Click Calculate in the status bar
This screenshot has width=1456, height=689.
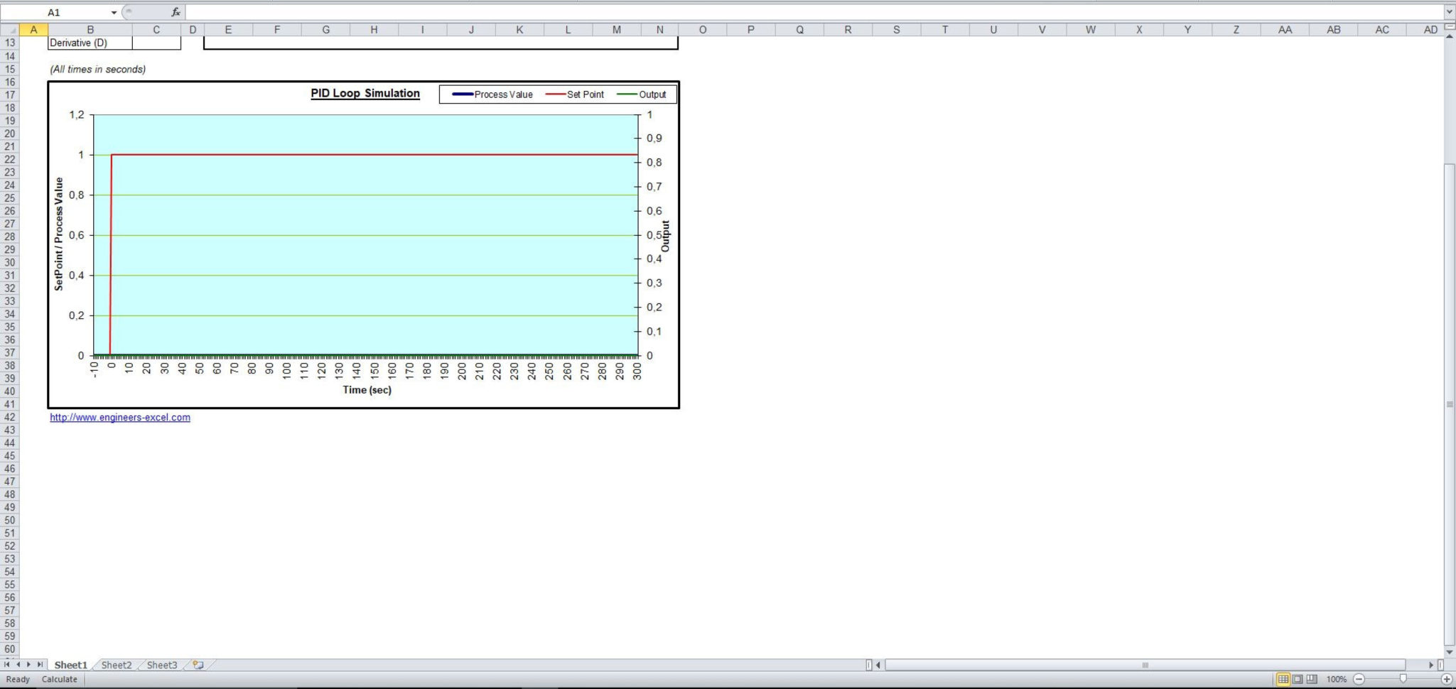click(x=59, y=679)
